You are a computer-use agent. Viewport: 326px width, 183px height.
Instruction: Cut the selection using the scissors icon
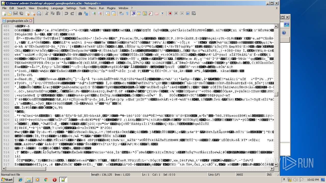tap(47, 13)
